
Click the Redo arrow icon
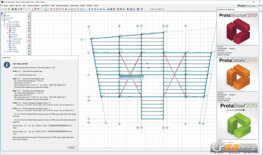28,9
